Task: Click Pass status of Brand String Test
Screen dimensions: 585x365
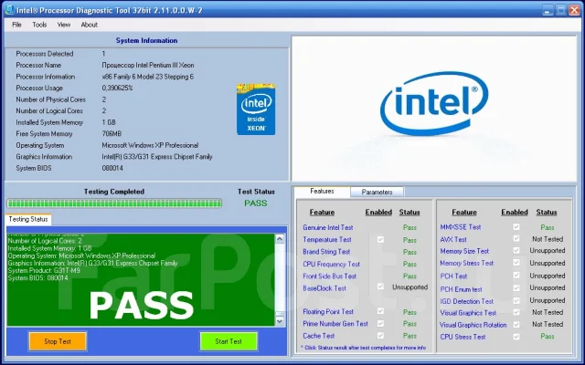Action: pyautogui.click(x=409, y=252)
